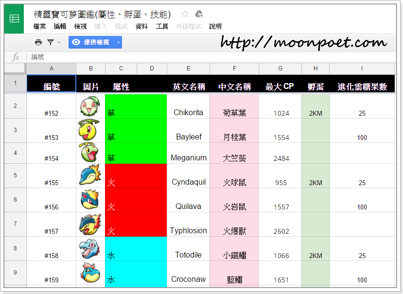Click the filter funnel icon
403x294 pixels.
[50, 42]
